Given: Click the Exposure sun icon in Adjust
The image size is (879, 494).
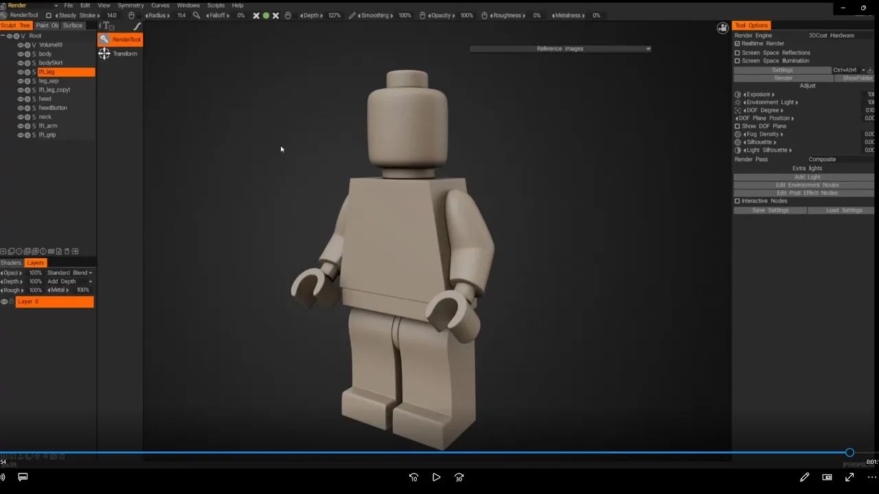Looking at the screenshot, I should pos(738,94).
